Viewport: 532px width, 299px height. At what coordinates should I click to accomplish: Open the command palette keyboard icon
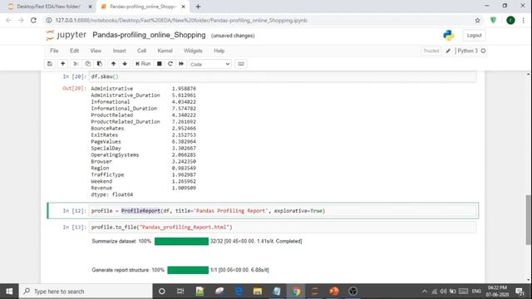click(x=241, y=64)
